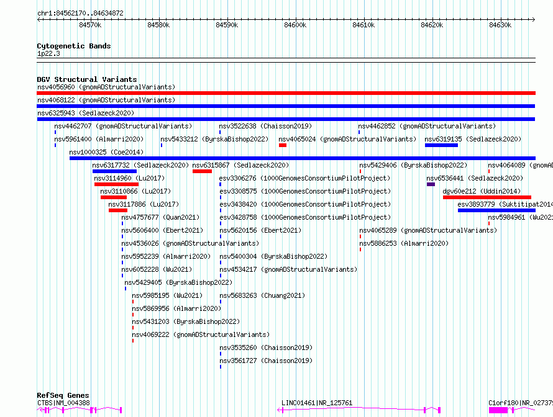Click the nsv6325943 Sedlazeck2020 blue bar
Screen dimensions: 553x417
[x=286, y=119]
